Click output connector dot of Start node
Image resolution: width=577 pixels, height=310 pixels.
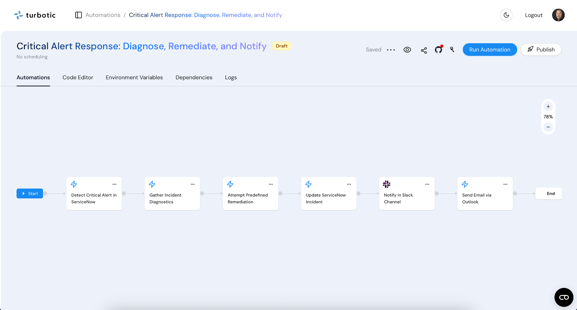[45, 193]
